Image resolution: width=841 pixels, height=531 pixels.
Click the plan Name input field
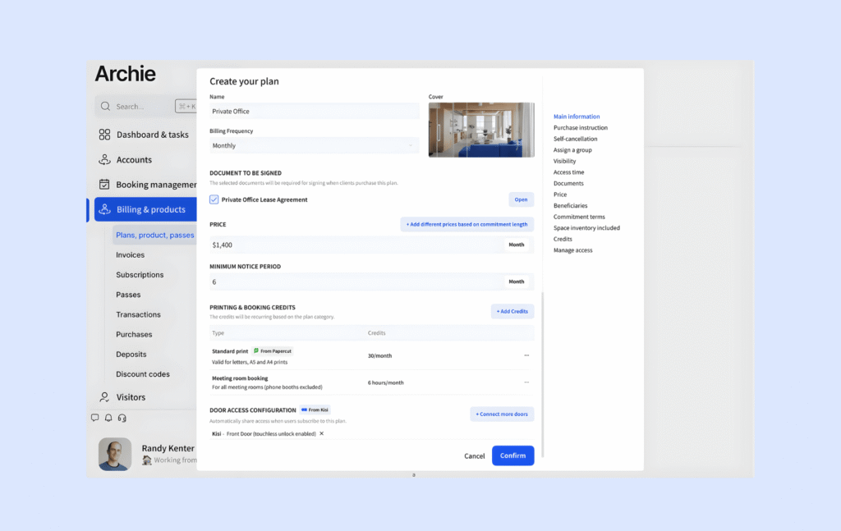coord(314,112)
